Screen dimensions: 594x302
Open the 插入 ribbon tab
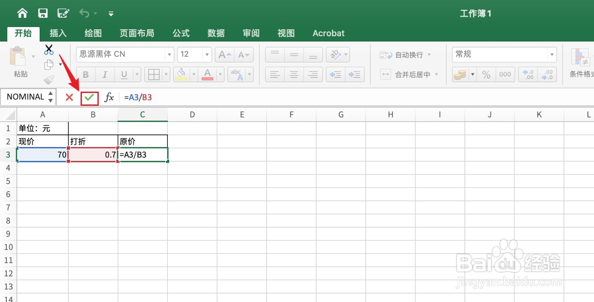[x=58, y=33]
